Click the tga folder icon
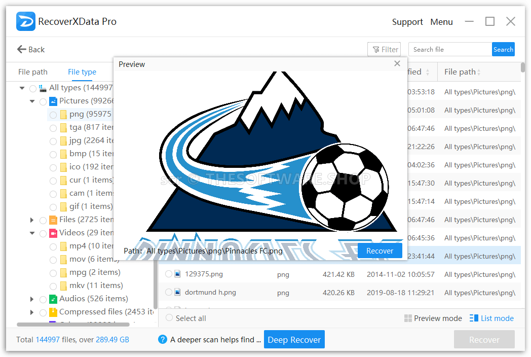Screen dimensions: 531x357 (63, 128)
